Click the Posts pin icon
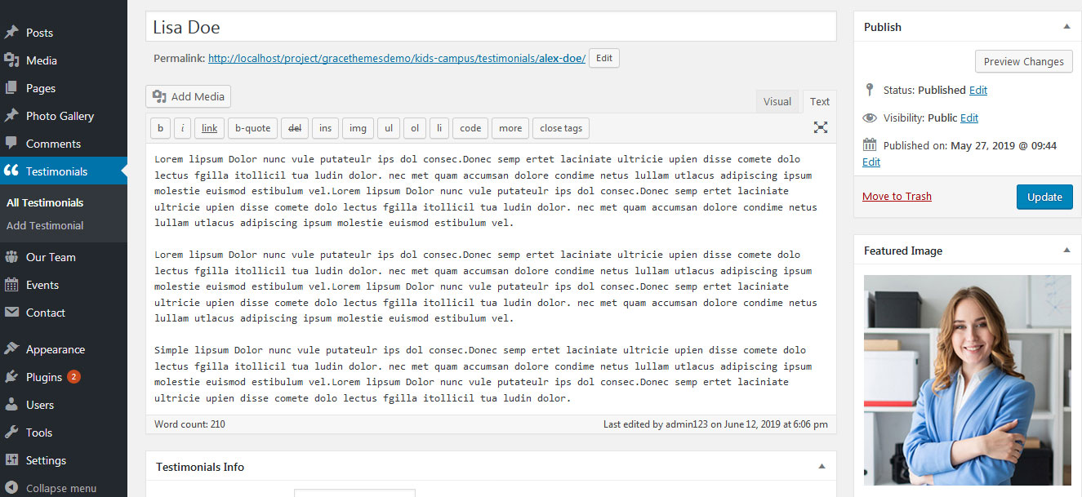Screen dimensions: 1082x497 11,33
